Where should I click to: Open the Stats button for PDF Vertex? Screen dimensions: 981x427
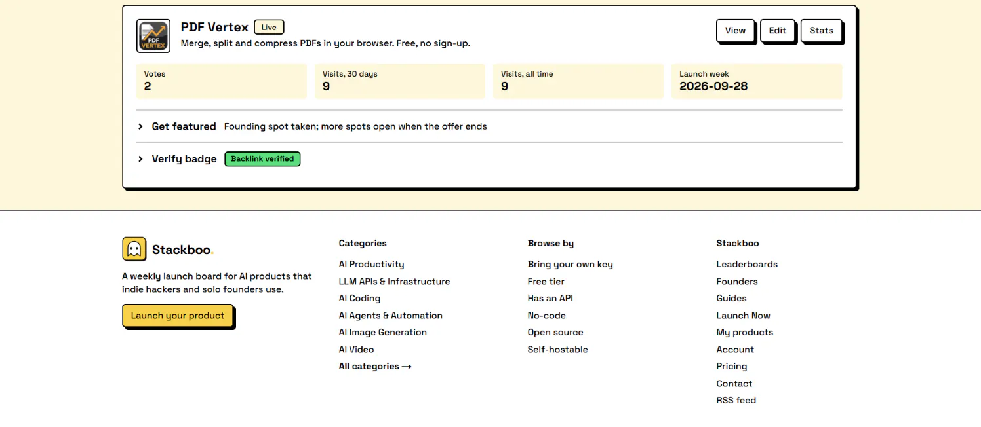click(x=821, y=31)
